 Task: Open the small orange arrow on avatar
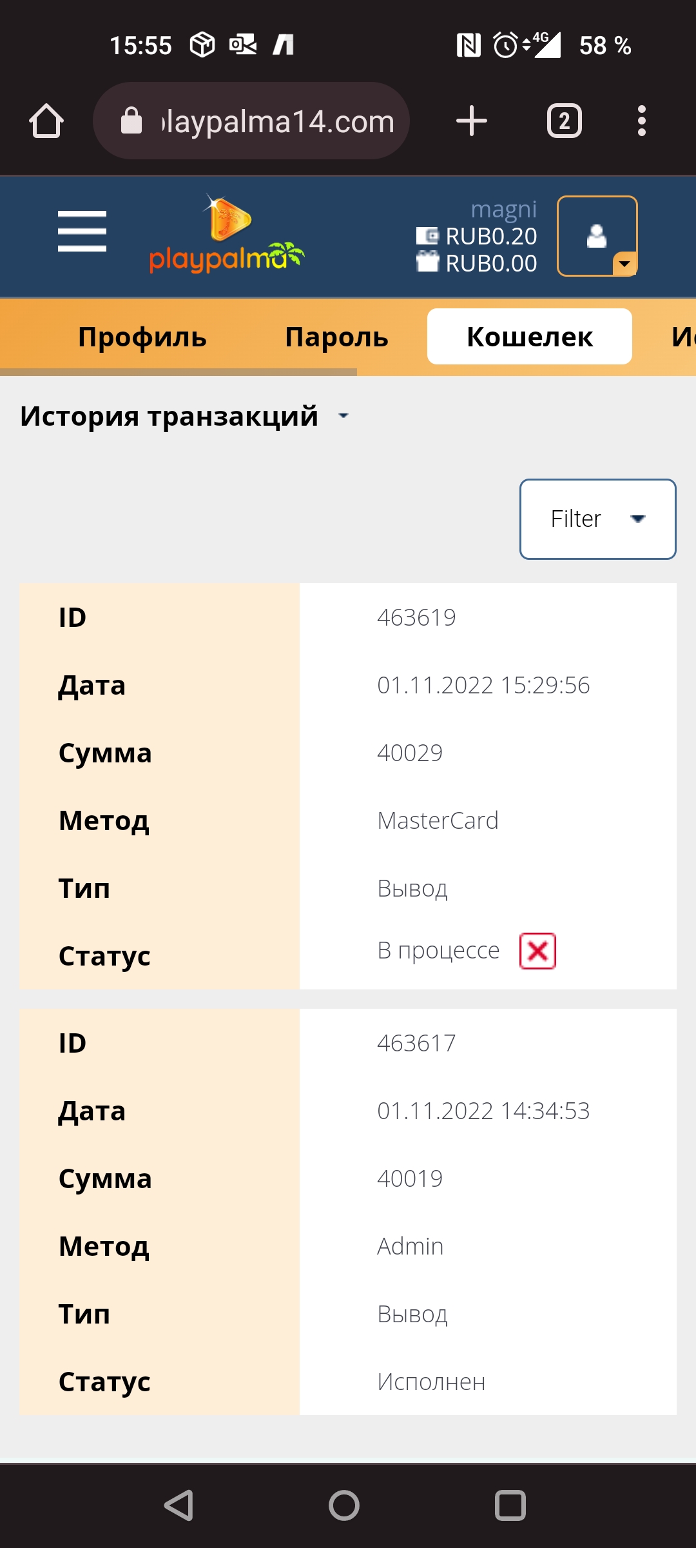click(624, 264)
